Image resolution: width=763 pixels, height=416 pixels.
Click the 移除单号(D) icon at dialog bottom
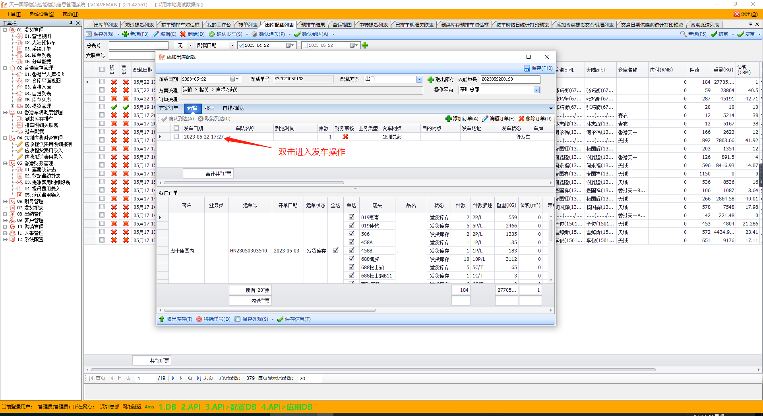point(199,319)
